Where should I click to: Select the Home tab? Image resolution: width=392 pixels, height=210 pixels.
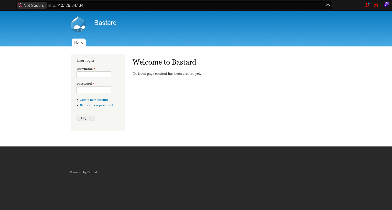click(79, 43)
